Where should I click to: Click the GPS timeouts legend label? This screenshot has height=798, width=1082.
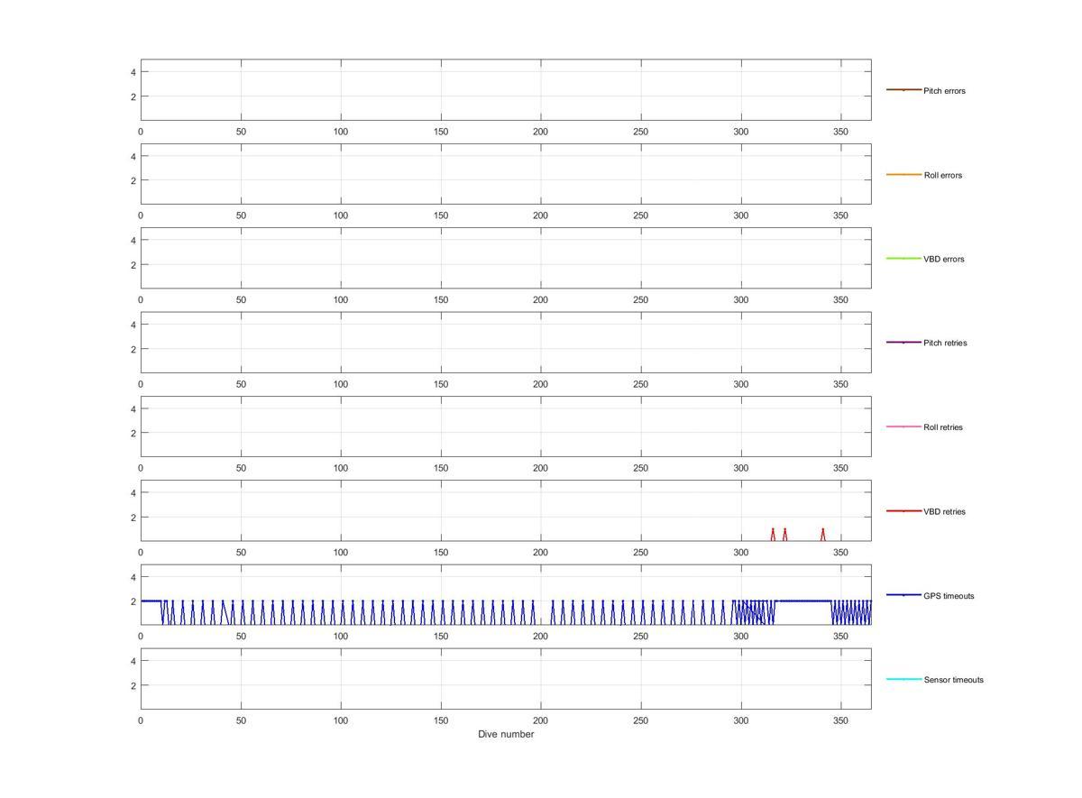[x=949, y=596]
